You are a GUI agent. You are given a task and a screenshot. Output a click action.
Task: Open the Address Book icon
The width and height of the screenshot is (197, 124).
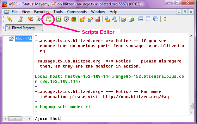click(58, 19)
